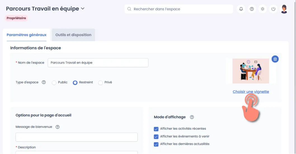Screen dimensions: 296x154
Task: Uncheck Afficher les évènements à venir
Action: pos(156,137)
